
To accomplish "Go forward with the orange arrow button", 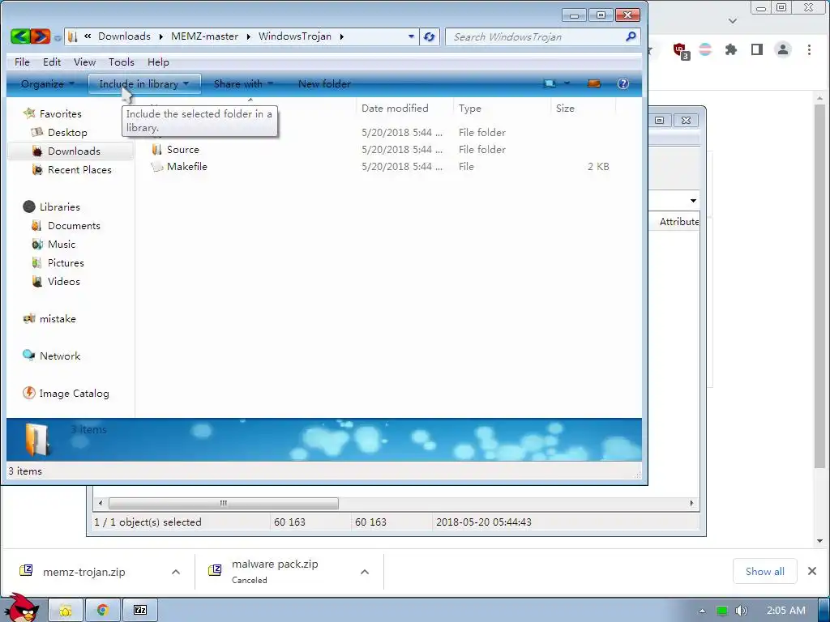I will (41, 36).
